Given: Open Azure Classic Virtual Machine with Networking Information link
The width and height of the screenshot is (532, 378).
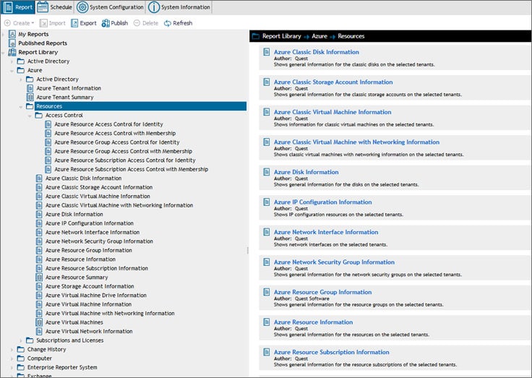Looking at the screenshot, I should [x=356, y=142].
